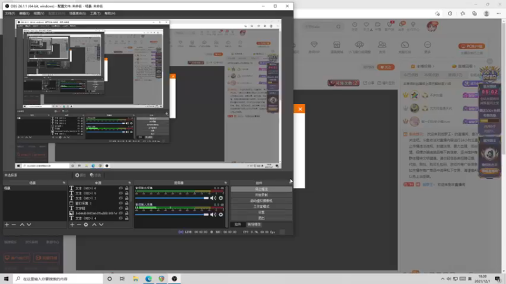Screen dimensions: 506x284
Task: Click the 退出 button in OBS
Action: pos(261,218)
